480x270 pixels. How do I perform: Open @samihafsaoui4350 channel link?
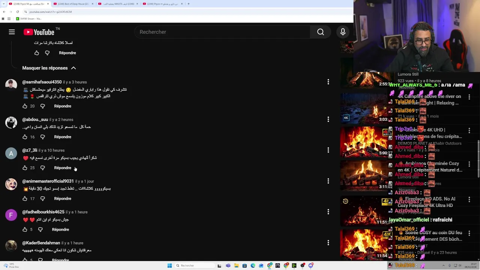tap(42, 82)
